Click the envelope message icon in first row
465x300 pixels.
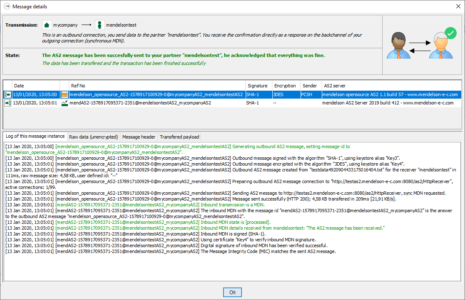point(65,95)
